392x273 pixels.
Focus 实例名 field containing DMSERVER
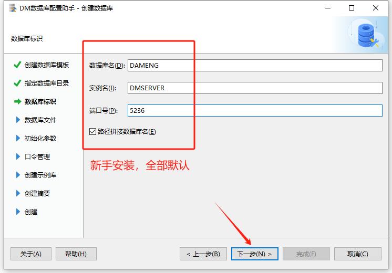[x=254, y=88]
